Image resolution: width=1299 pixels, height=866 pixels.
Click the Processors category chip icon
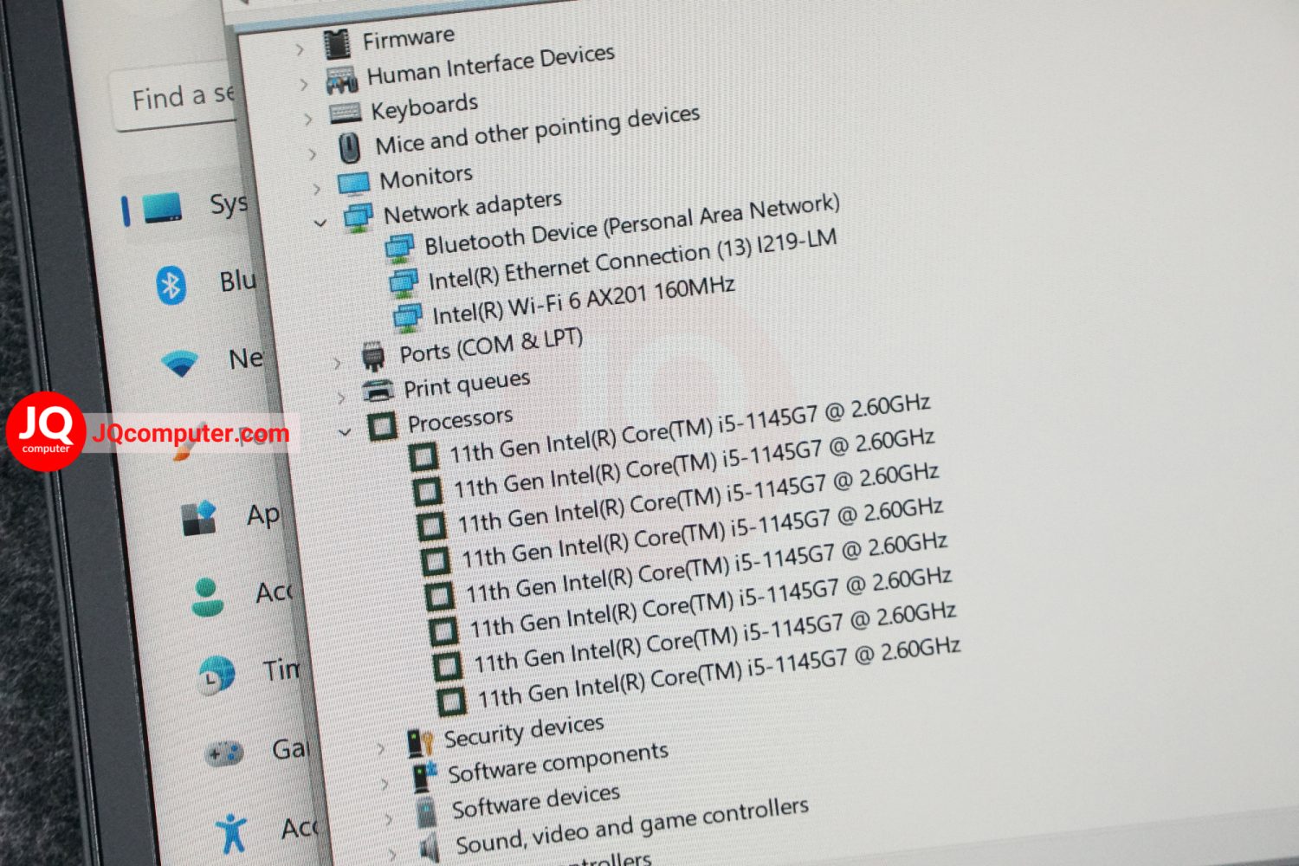(382, 425)
